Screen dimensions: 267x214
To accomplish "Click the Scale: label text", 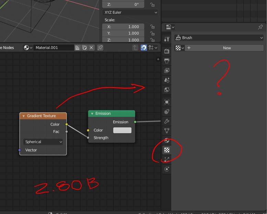I will tap(110, 20).
